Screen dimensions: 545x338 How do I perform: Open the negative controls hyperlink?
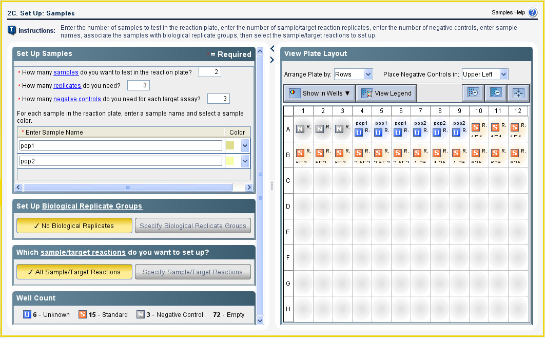[77, 99]
